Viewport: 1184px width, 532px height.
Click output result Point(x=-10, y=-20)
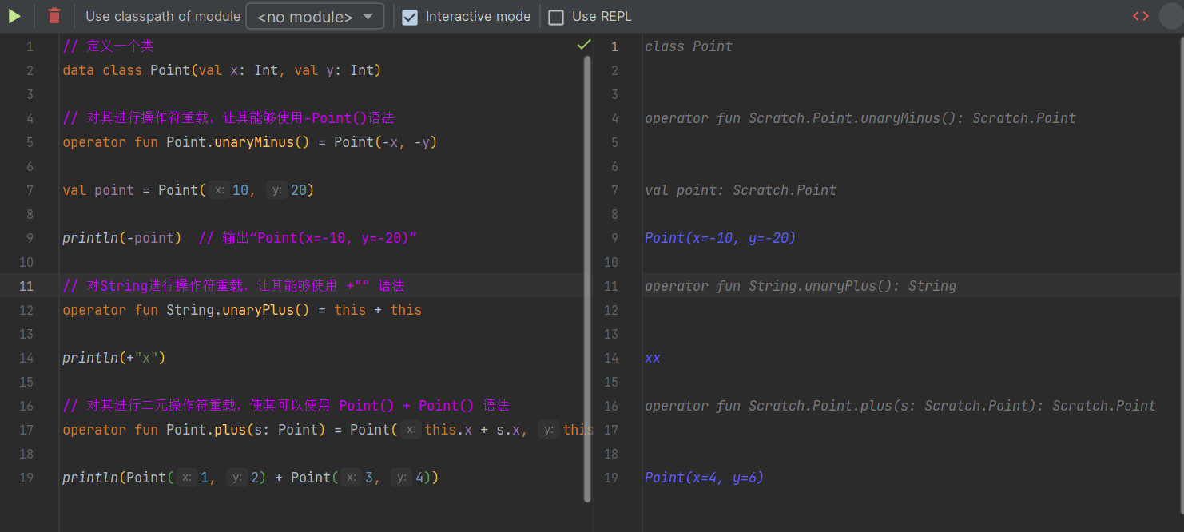[x=720, y=238]
